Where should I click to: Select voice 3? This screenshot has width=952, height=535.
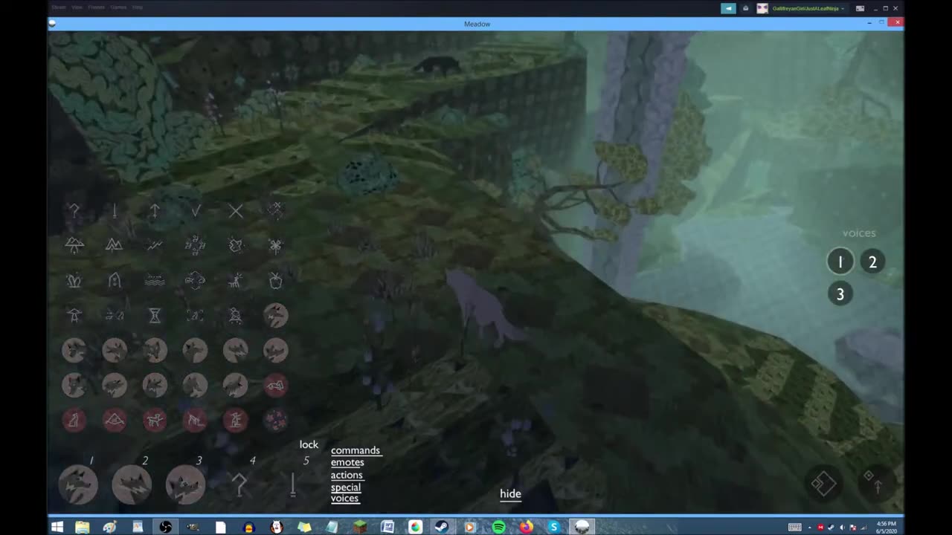click(x=840, y=294)
